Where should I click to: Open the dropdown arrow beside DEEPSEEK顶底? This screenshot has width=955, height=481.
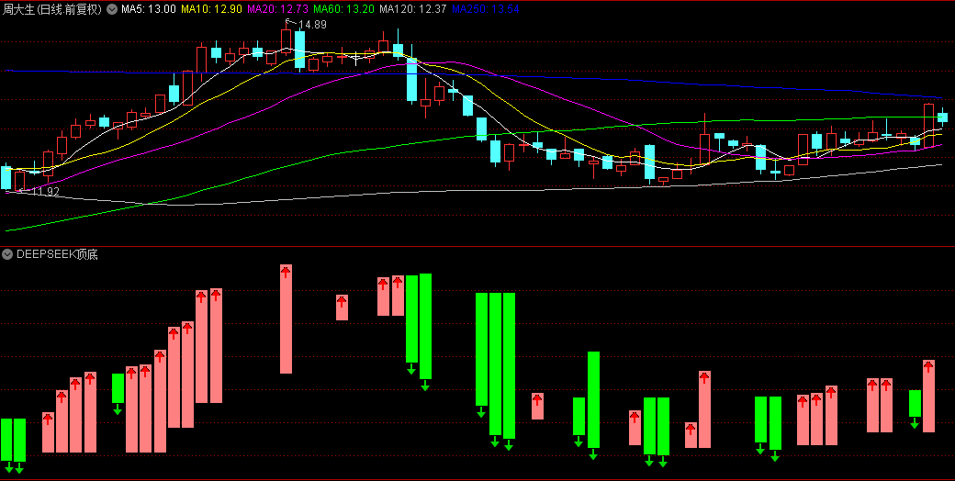8,254
